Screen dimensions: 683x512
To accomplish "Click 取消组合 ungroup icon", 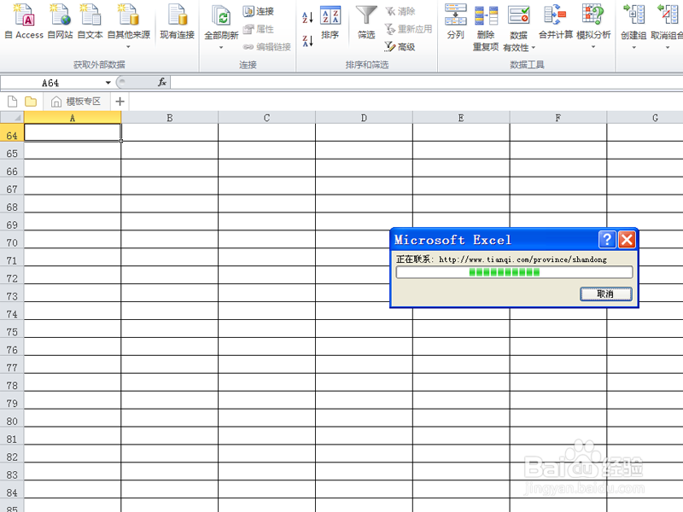I will (668, 15).
